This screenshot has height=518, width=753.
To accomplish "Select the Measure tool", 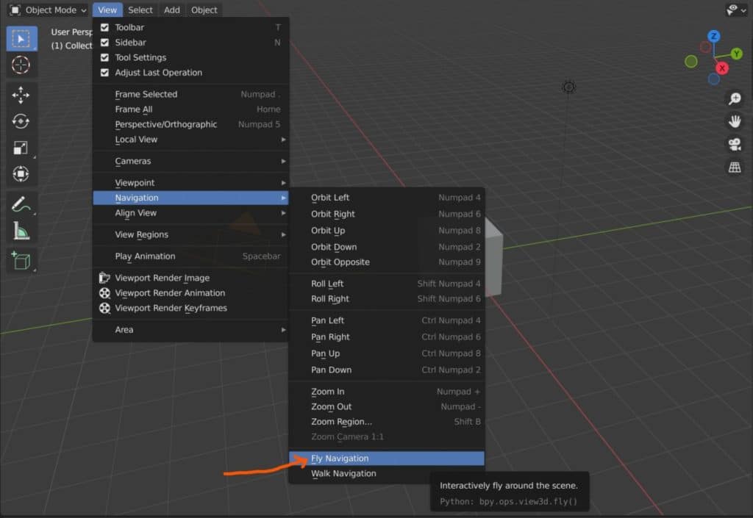I will coord(21,230).
